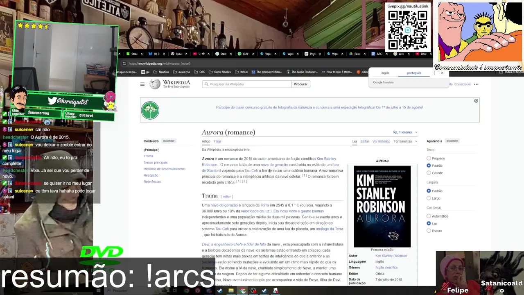
Task: Select the Ler view tab
Action: [355, 141]
